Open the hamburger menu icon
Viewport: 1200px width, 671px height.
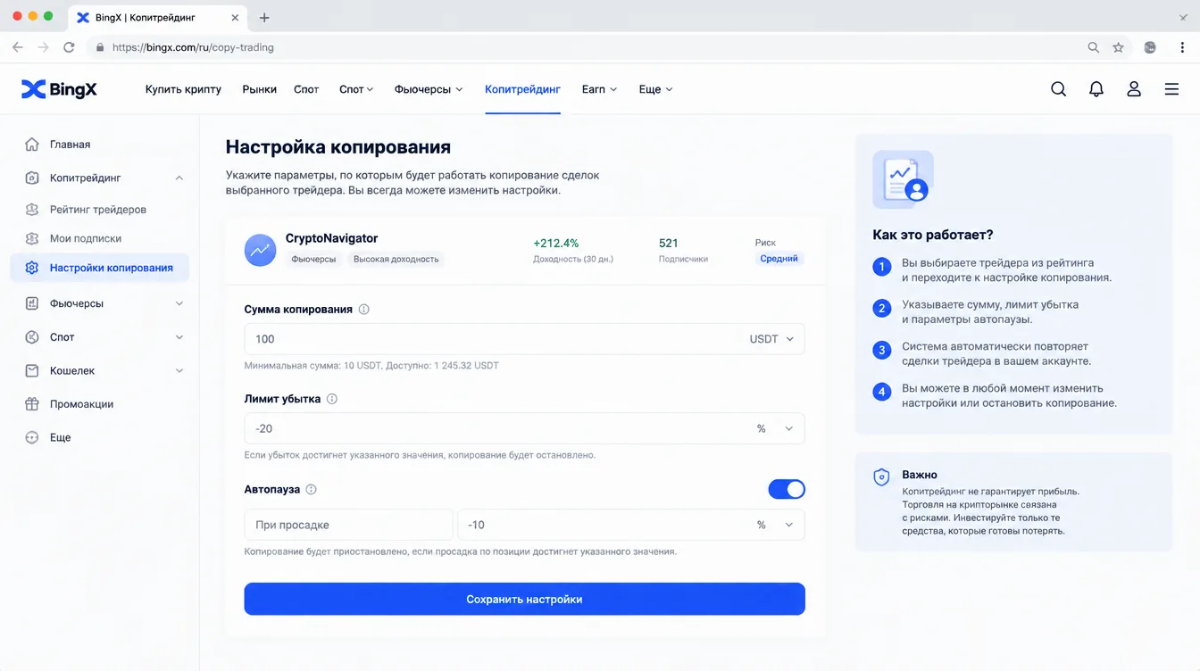[x=1171, y=89]
